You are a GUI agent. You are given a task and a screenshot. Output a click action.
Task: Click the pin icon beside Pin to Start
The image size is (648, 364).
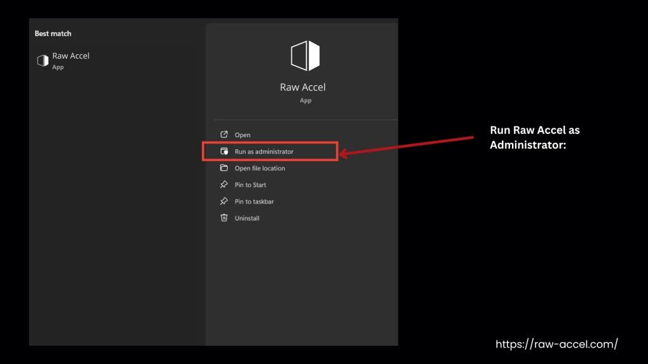(225, 185)
